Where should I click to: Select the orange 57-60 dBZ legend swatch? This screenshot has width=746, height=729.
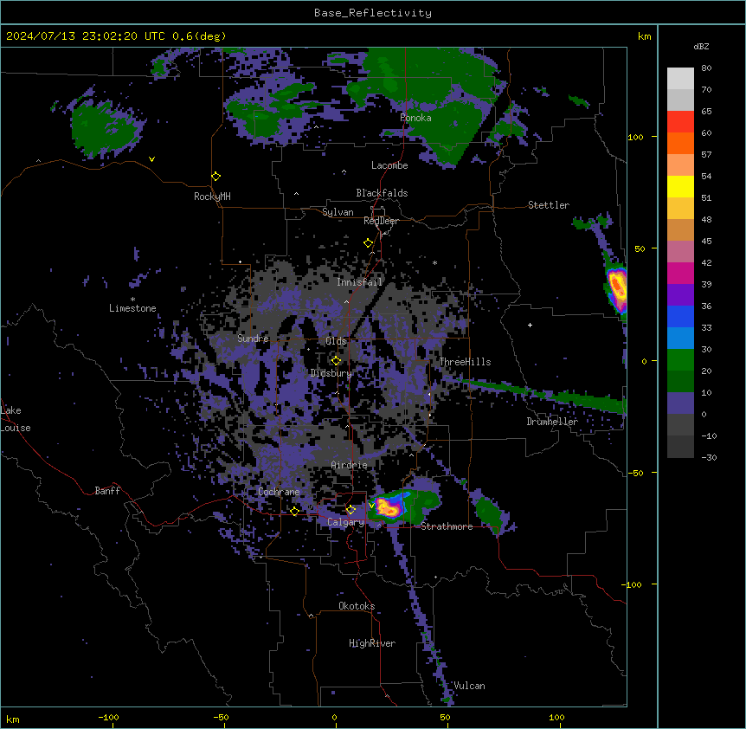(680, 143)
